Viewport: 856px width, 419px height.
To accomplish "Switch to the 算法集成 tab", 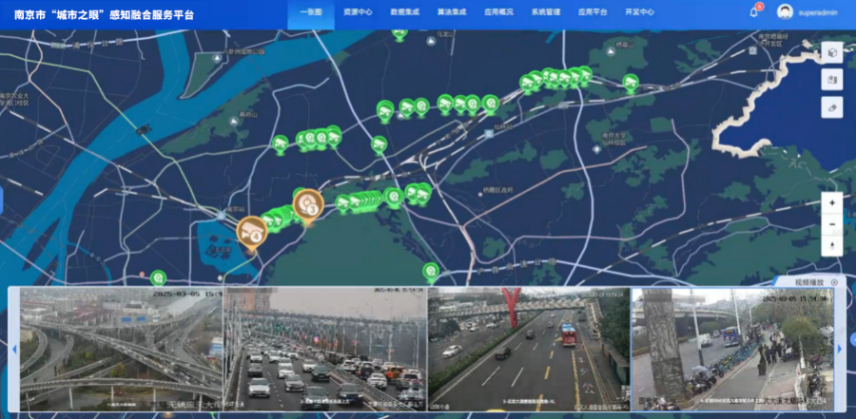I will click(452, 12).
